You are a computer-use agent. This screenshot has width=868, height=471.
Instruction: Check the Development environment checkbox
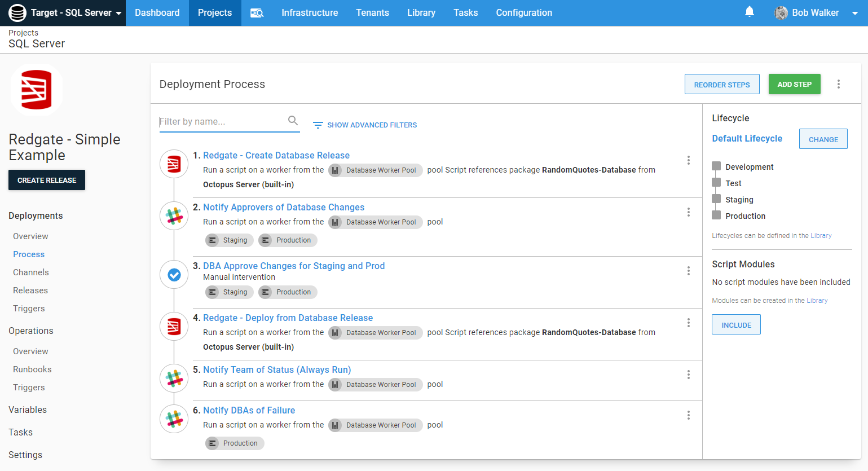[x=716, y=166]
